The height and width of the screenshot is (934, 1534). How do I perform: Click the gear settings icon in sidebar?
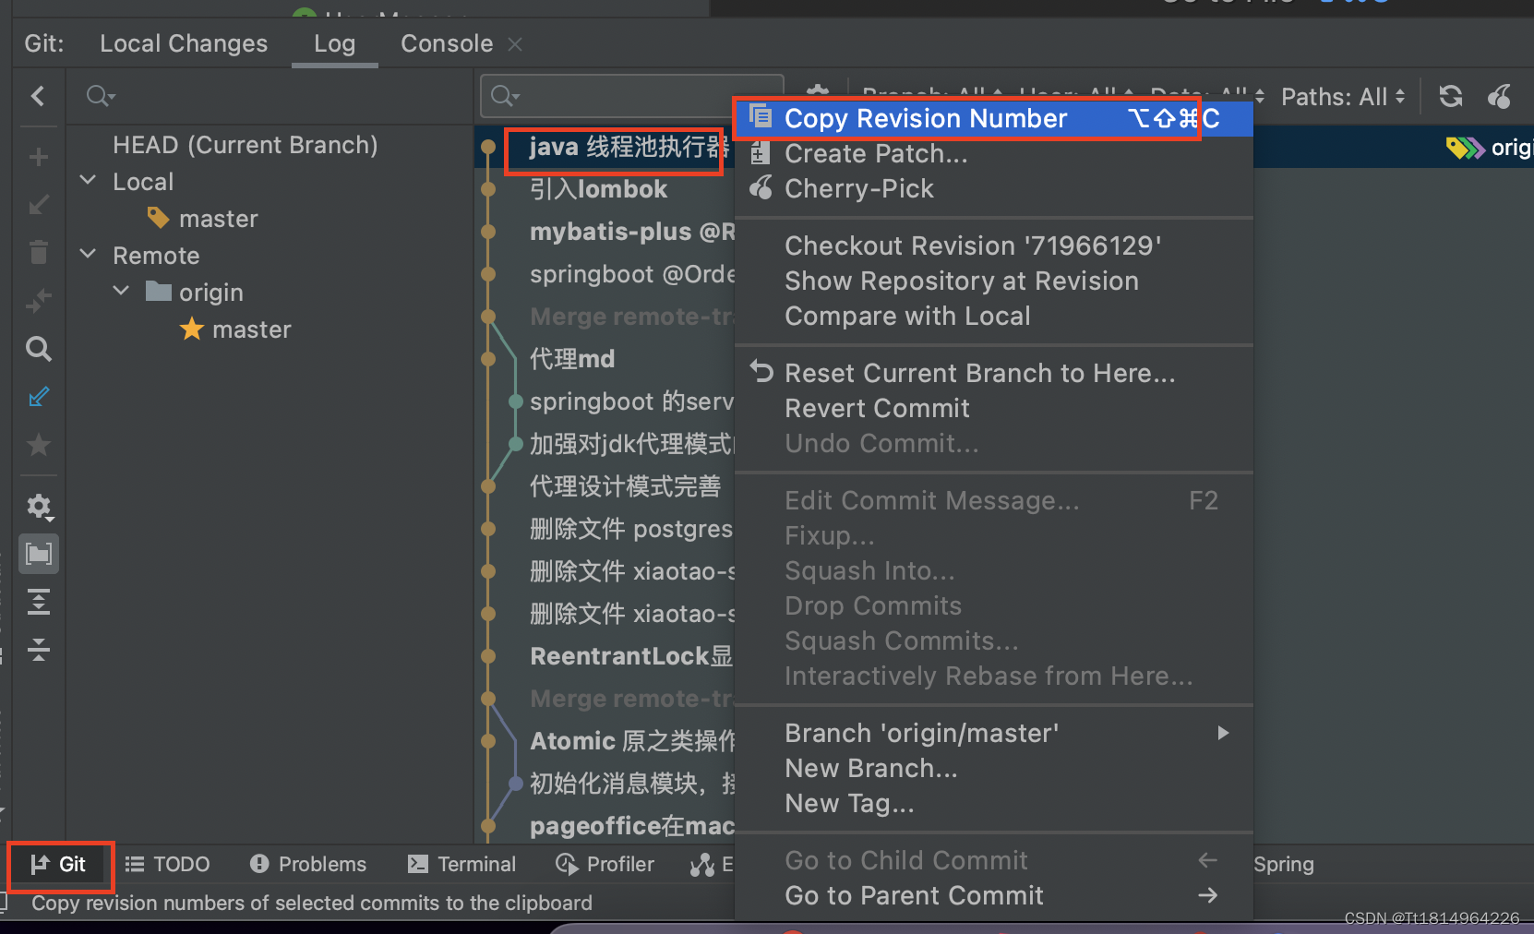coord(39,506)
